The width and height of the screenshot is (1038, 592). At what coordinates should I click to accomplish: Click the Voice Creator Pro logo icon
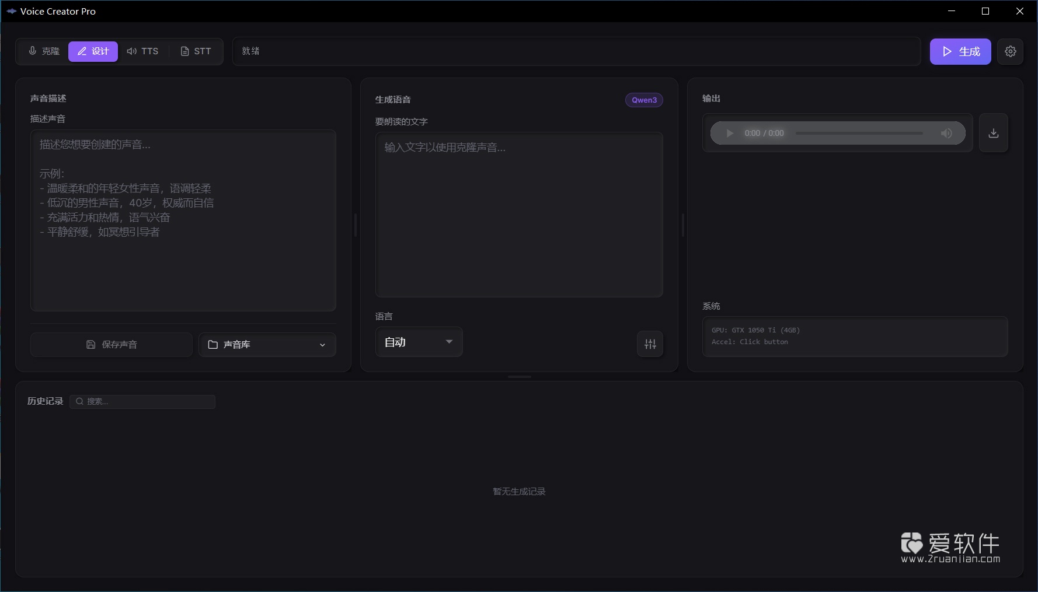click(11, 11)
